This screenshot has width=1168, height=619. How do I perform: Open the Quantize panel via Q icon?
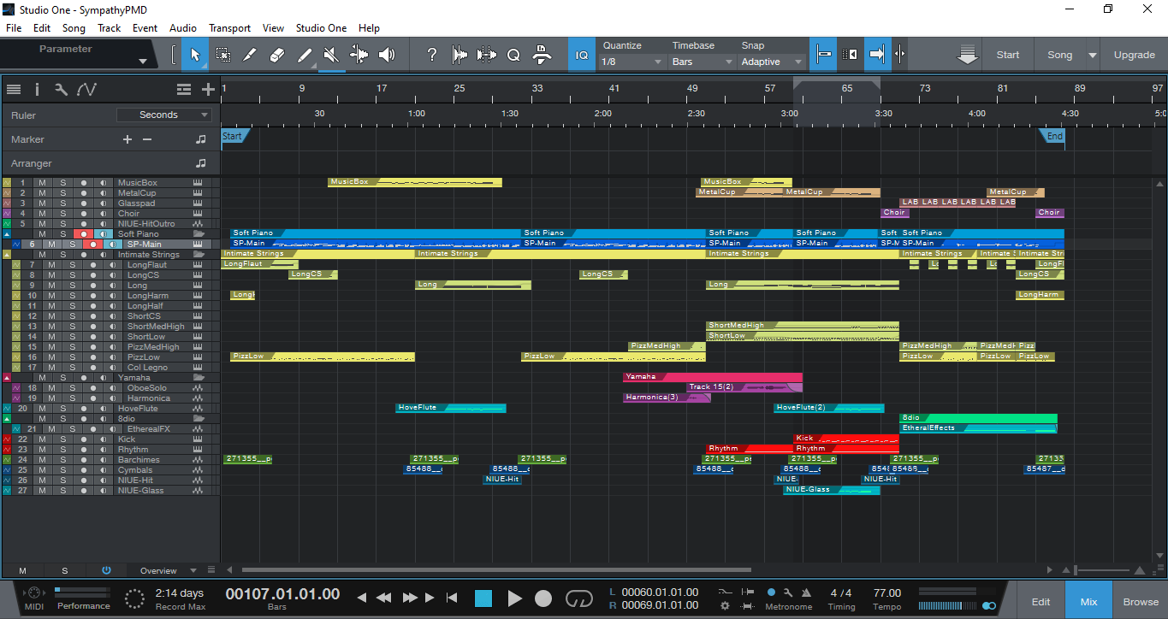pos(513,55)
